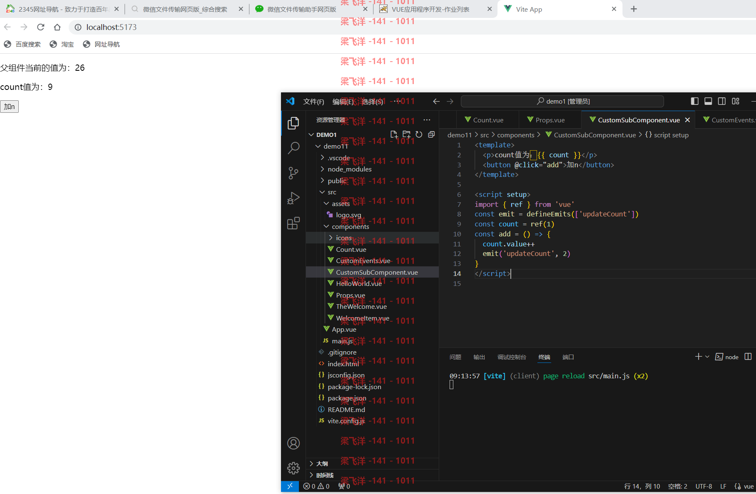756x494 pixels.
Task: Open the Run and Debug view
Action: pos(293,198)
